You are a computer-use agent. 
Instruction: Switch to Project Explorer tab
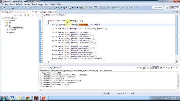pos(21,12)
